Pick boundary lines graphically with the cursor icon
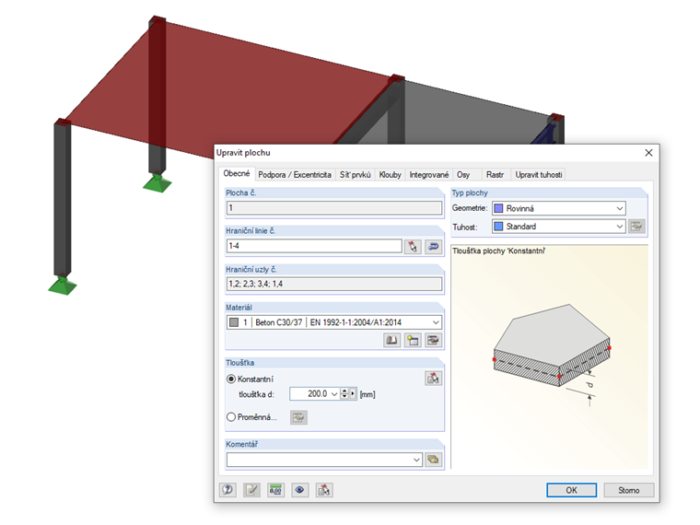Image resolution: width=700 pixels, height=525 pixels. (x=413, y=247)
